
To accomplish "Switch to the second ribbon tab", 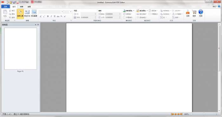I will pos(22,7).
